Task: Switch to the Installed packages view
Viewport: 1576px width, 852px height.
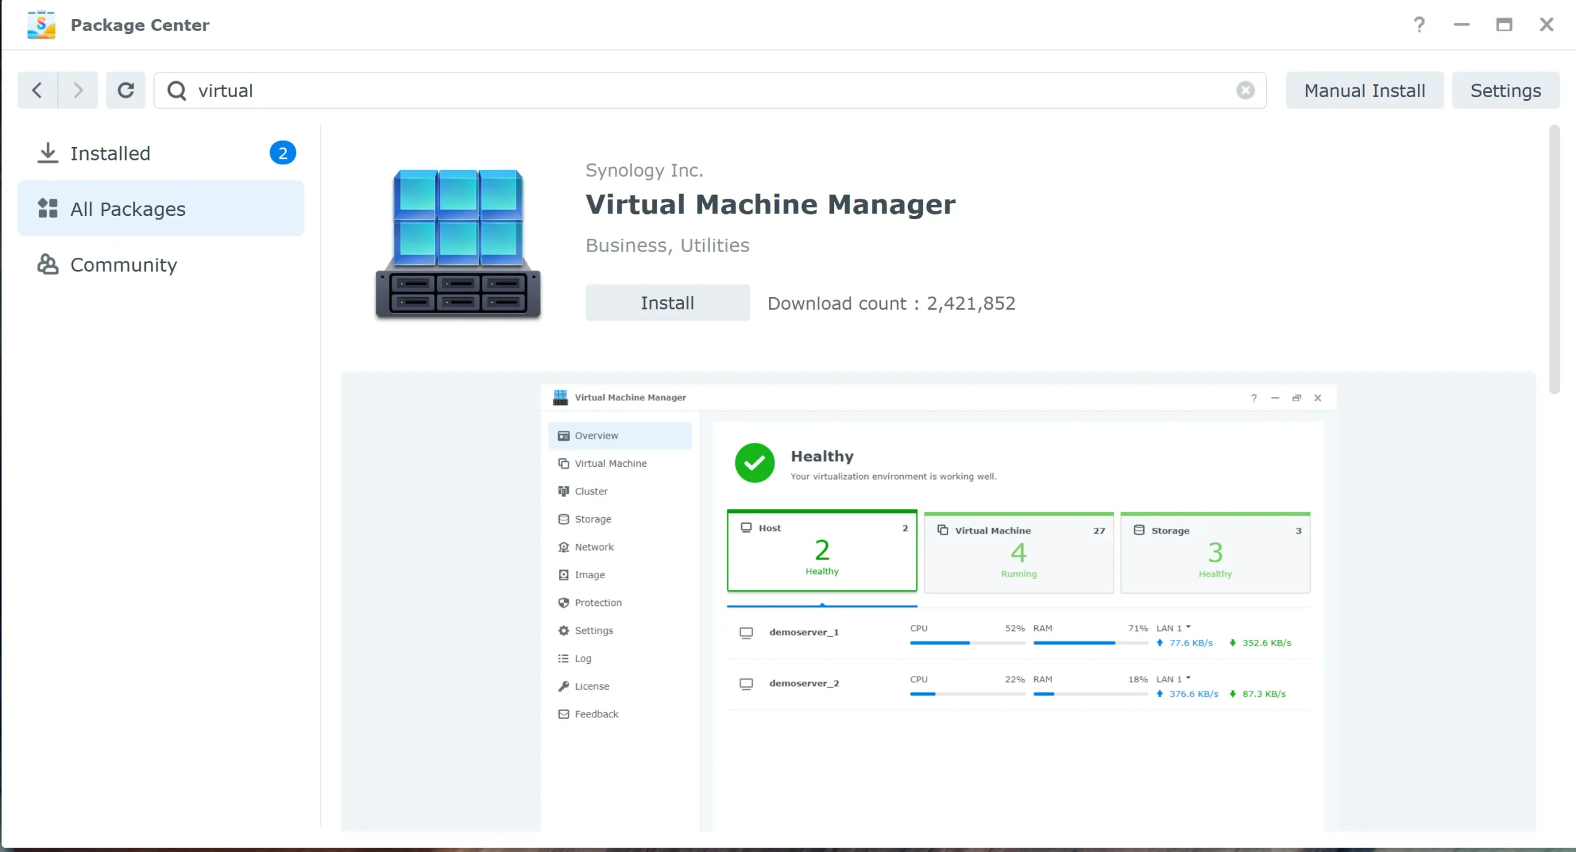Action: [x=110, y=153]
